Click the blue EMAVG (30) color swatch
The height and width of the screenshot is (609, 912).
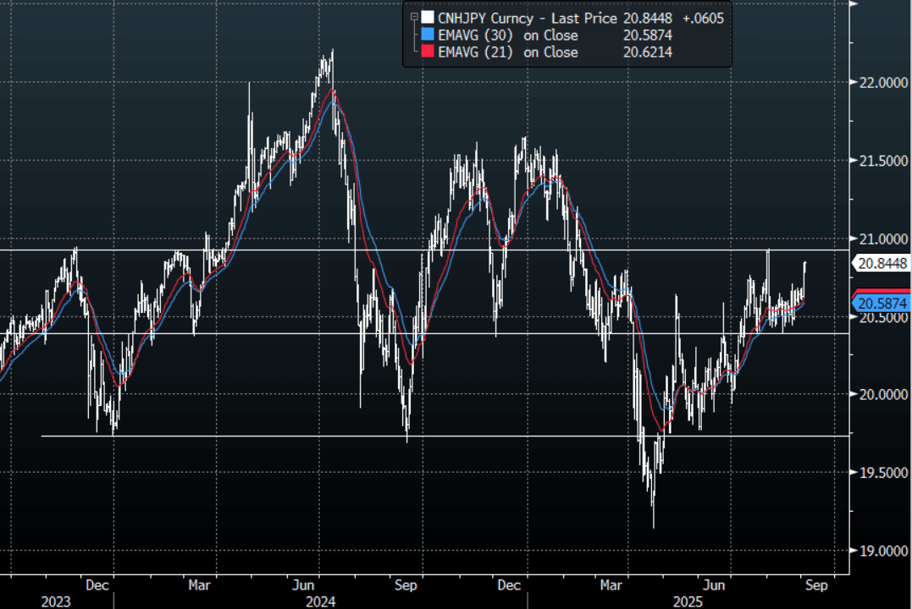[x=427, y=36]
